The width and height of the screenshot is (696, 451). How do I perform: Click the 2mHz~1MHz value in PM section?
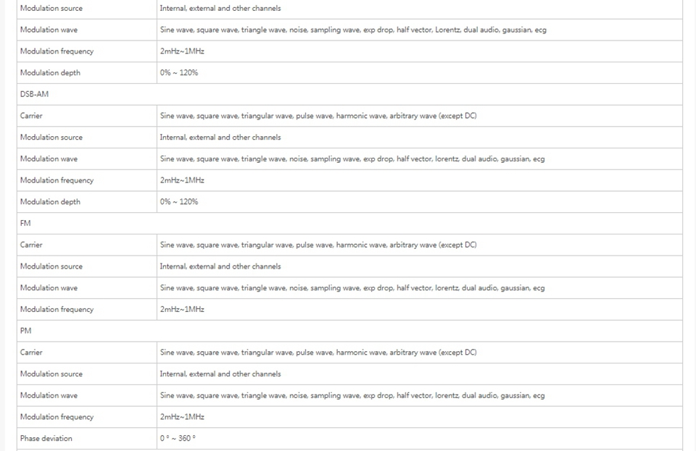(182, 417)
